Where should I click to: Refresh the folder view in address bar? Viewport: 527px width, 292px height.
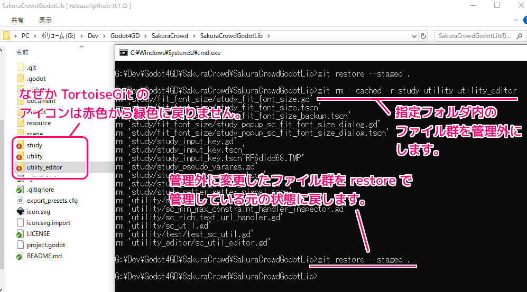tap(422, 36)
